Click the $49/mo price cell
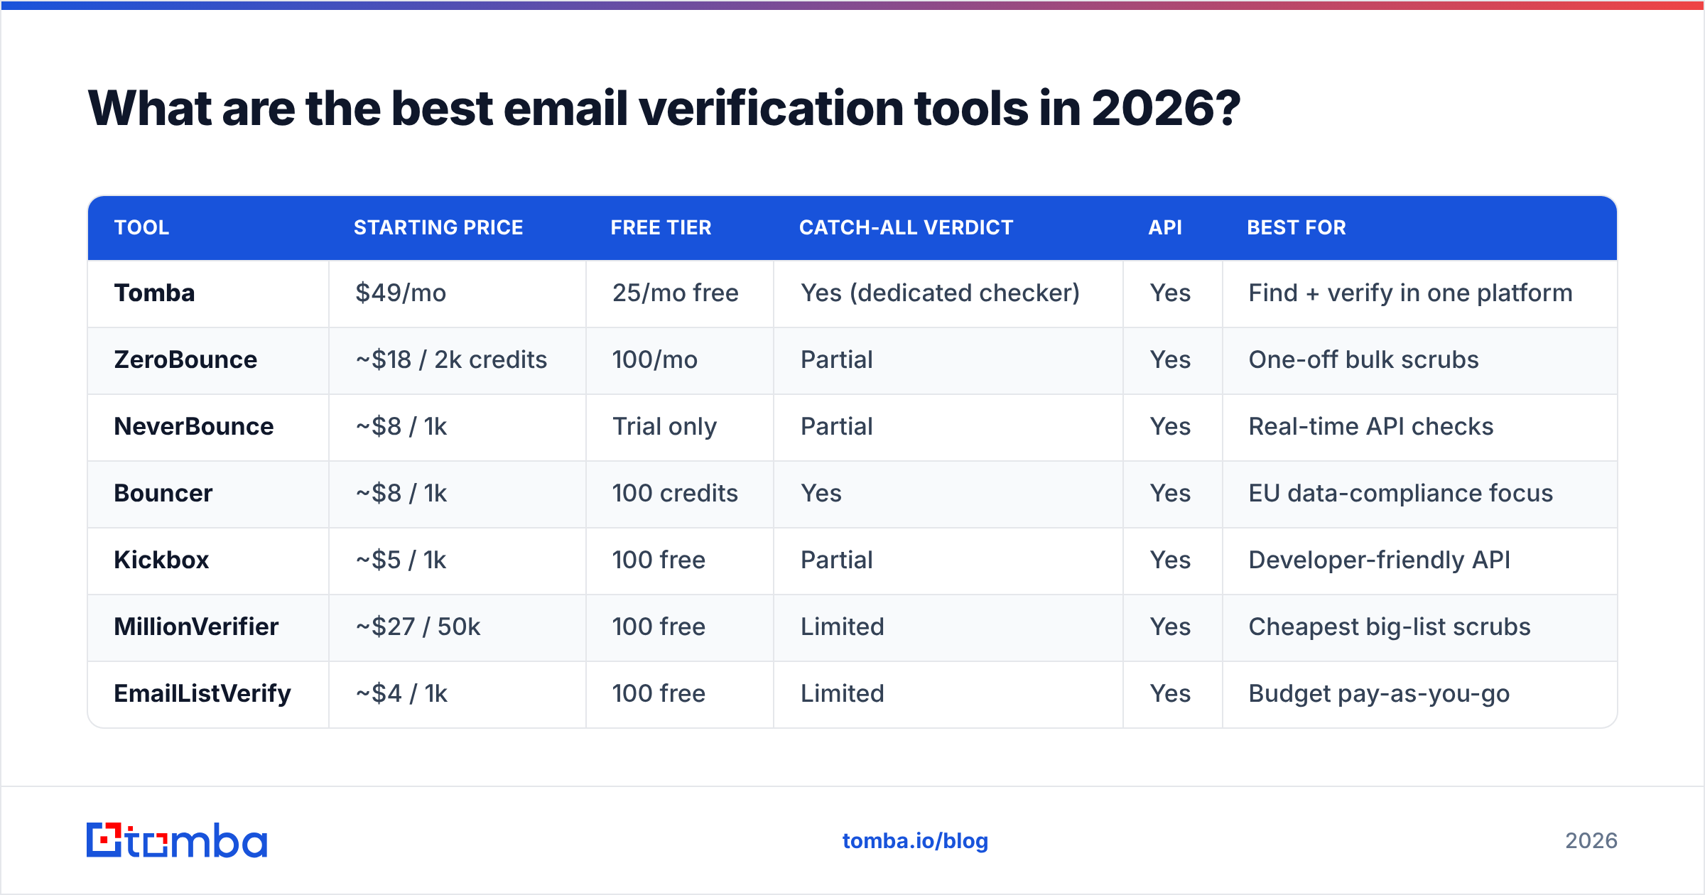The image size is (1705, 895). coord(458,293)
